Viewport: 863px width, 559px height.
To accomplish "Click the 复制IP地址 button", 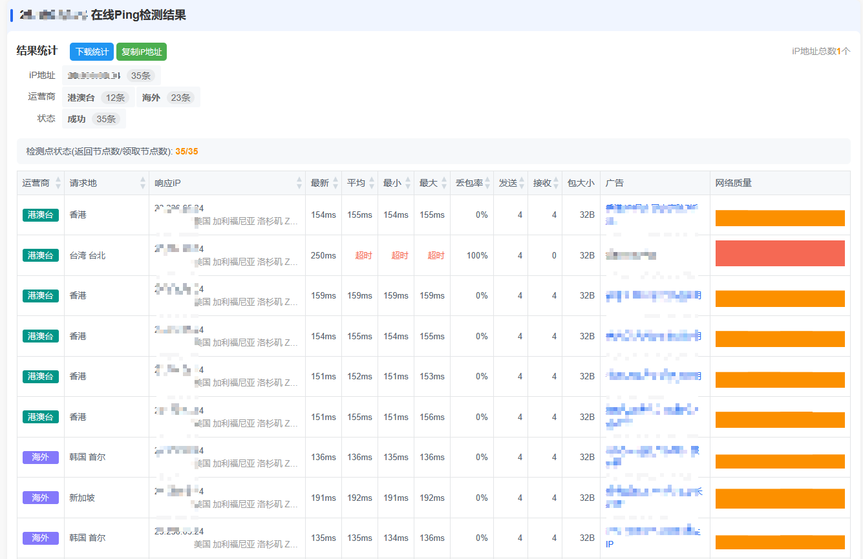I will (142, 52).
